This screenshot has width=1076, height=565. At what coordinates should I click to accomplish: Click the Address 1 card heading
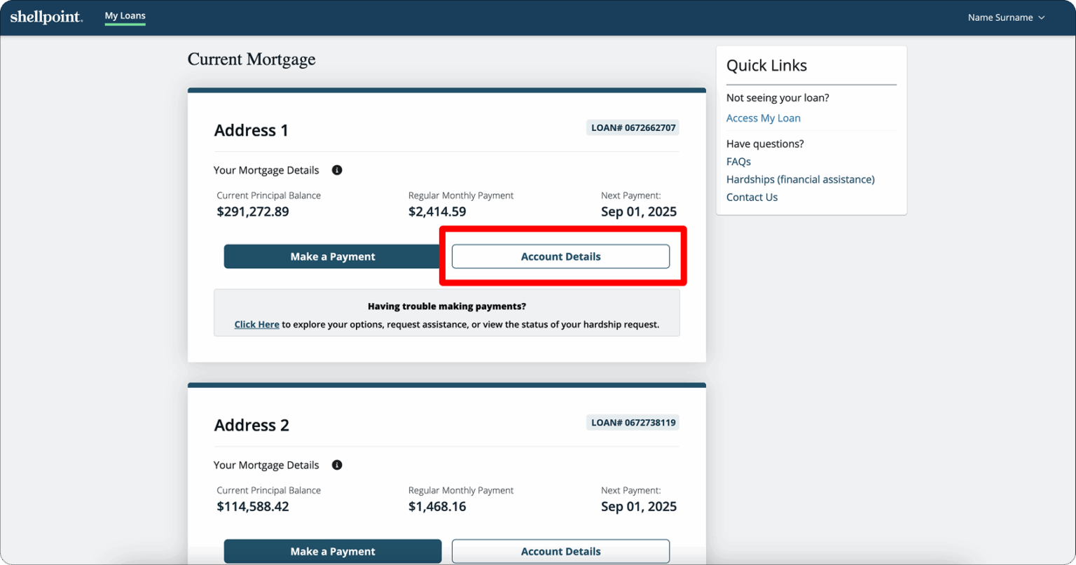click(251, 130)
